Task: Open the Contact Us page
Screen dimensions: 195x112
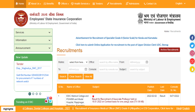Action: coord(150,4)
